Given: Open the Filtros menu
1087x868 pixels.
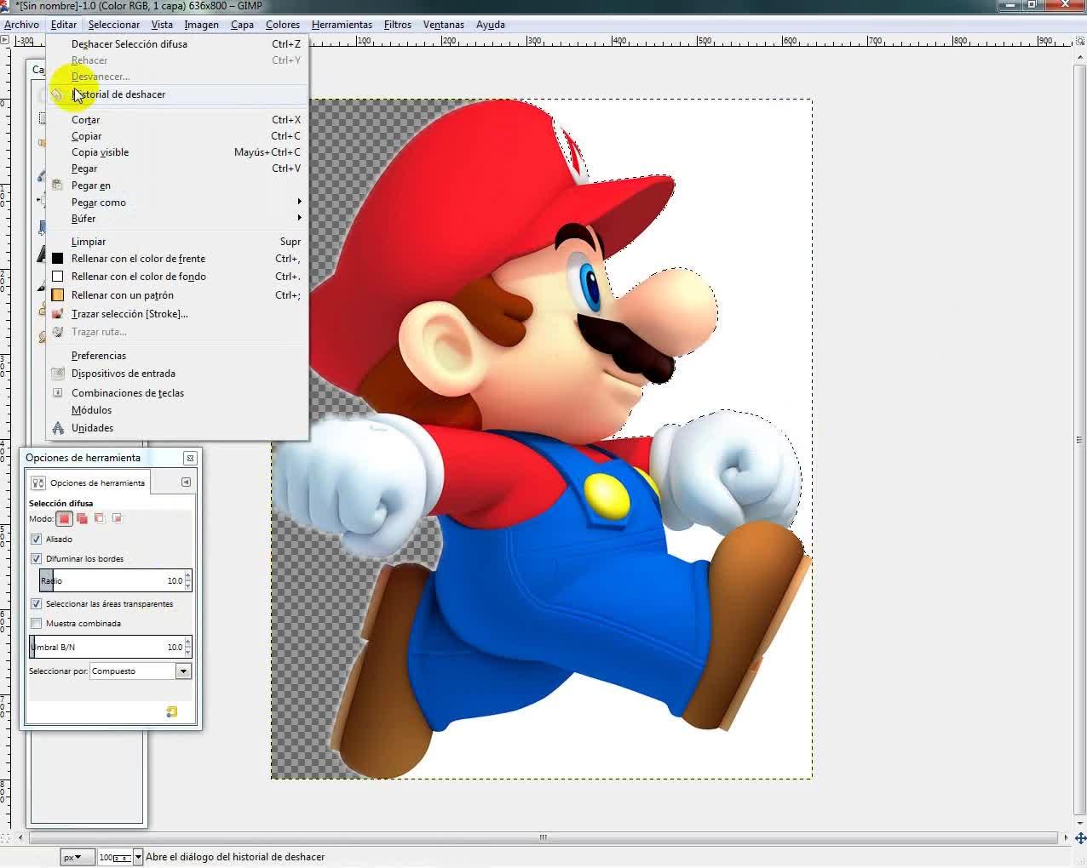Looking at the screenshot, I should pyautogui.click(x=397, y=25).
